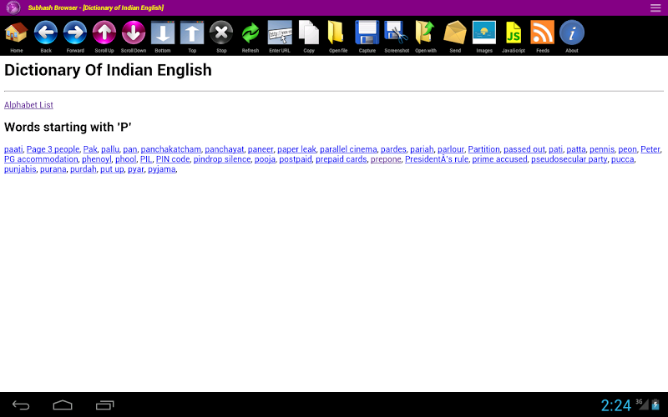Tap the Subhash Browser app logo
Image resolution: width=668 pixels, height=417 pixels.
point(13,8)
